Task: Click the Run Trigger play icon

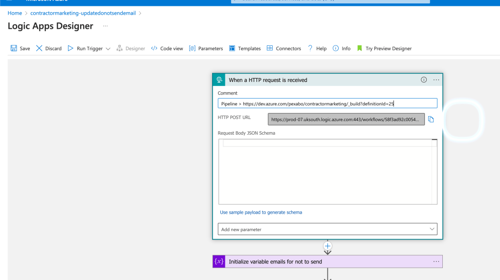Action: click(x=70, y=48)
